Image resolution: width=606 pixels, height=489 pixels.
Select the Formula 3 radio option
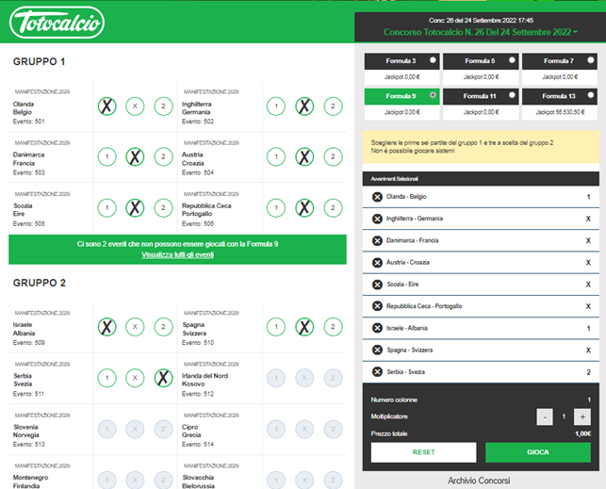[434, 60]
